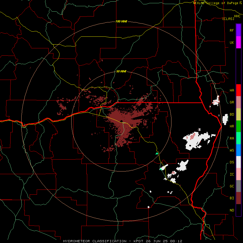Click the HR green legend swatch
Viewport: 243px width, 243px height.
238,126
